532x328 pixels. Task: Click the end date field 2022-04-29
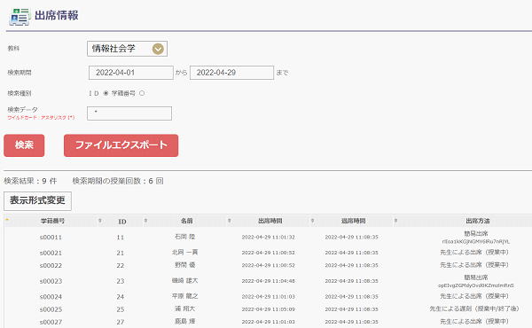coord(231,73)
